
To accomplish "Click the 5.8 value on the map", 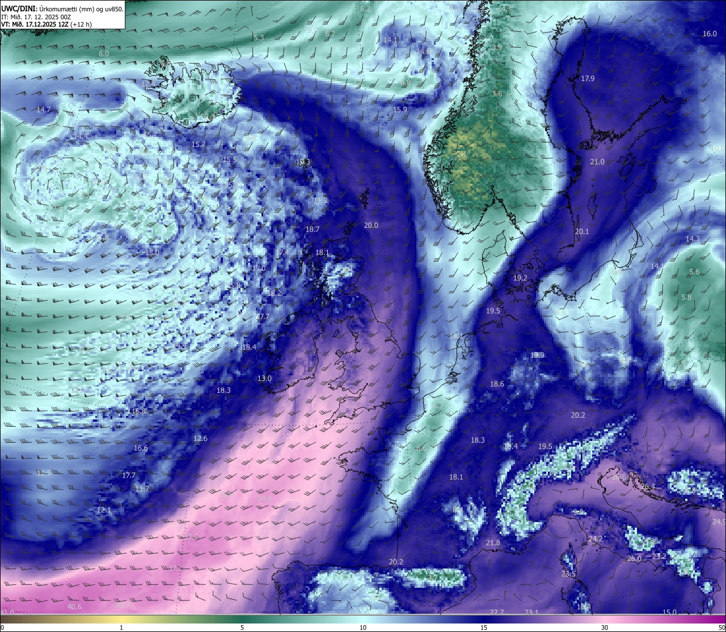I will (x=686, y=297).
